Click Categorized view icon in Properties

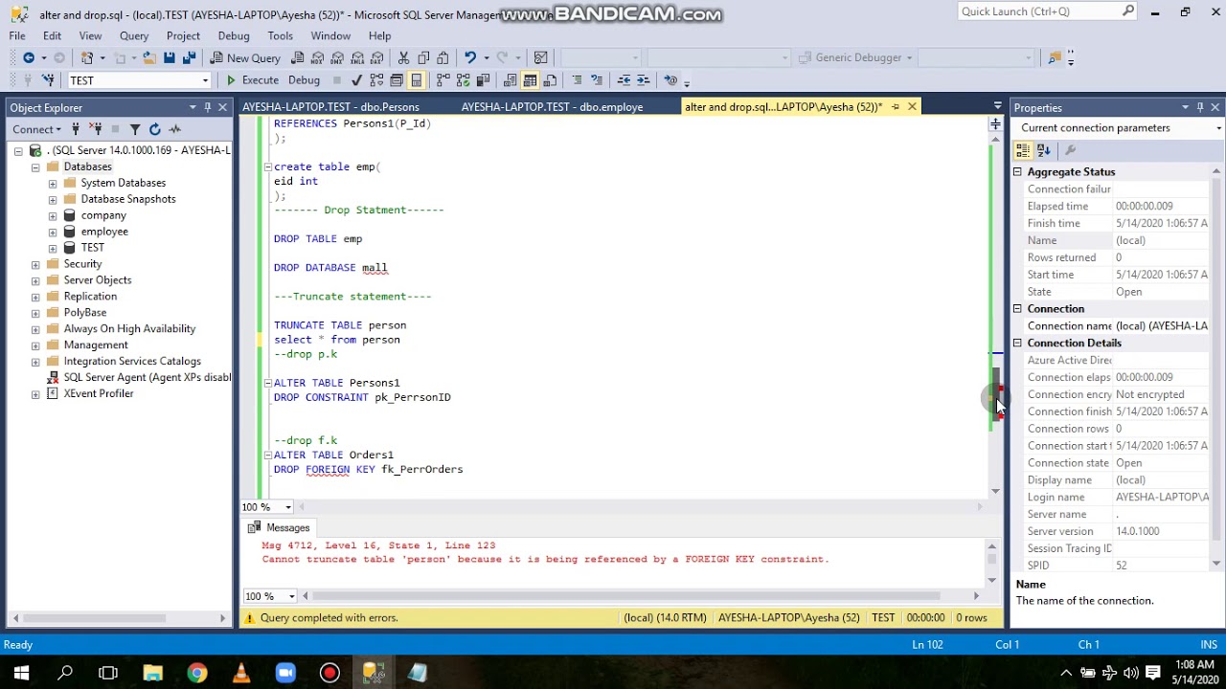coord(1023,150)
